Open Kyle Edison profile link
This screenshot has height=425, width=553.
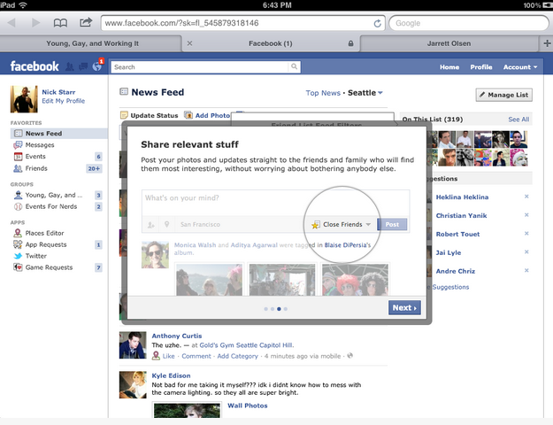(x=171, y=375)
